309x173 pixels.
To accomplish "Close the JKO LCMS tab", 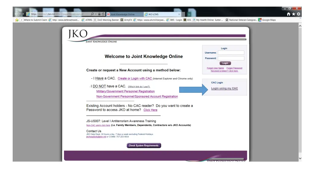I will click(179, 14).
